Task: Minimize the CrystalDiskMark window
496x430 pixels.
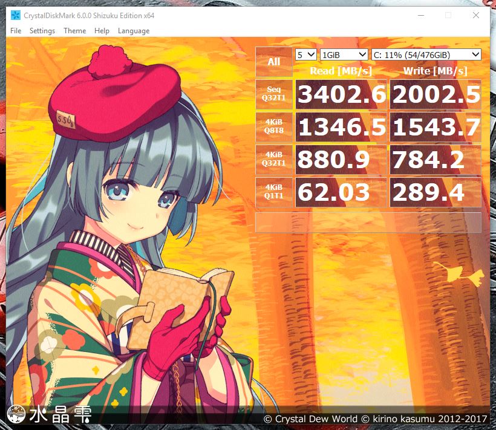Action: point(421,15)
